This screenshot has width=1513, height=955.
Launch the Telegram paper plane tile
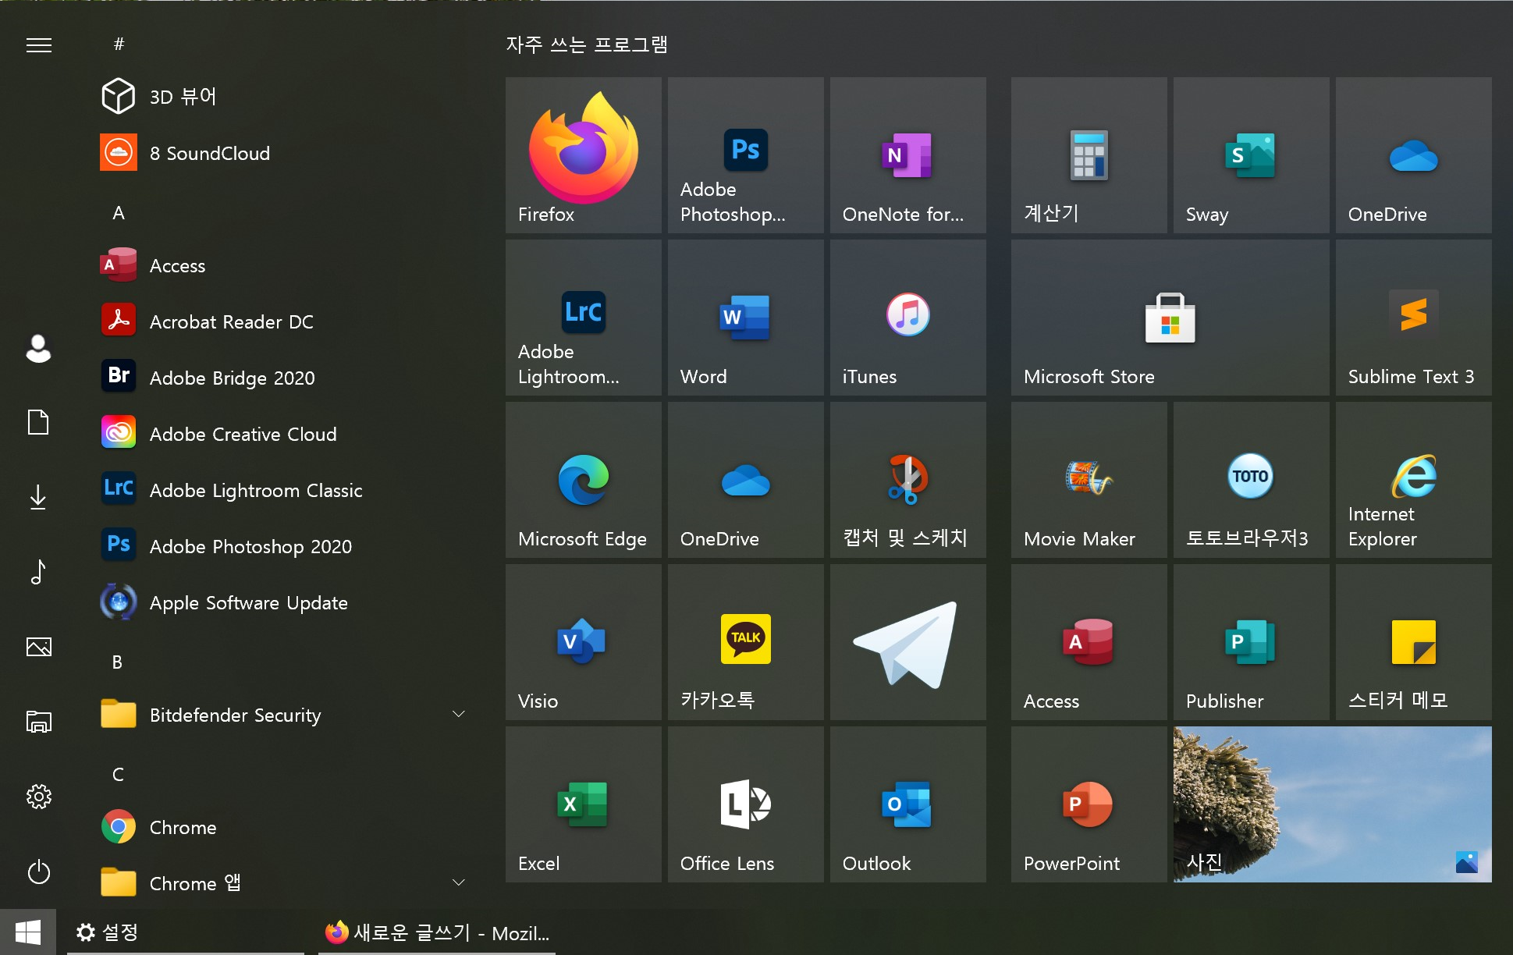tap(907, 642)
